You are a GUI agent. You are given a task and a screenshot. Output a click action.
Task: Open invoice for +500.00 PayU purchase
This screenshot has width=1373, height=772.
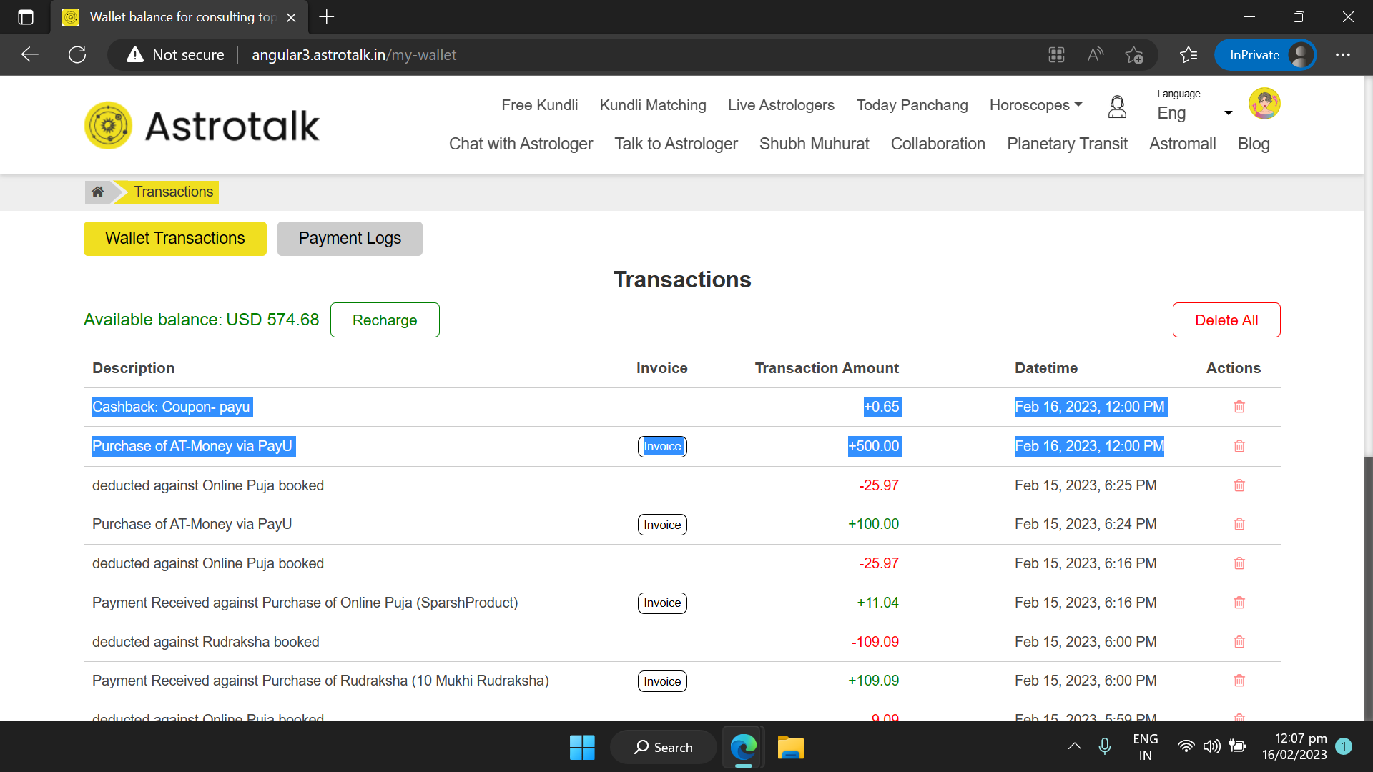tap(662, 447)
